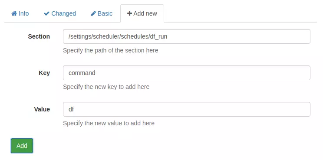
Task: Click the pencil icon beside Basic
Action: [93, 13]
